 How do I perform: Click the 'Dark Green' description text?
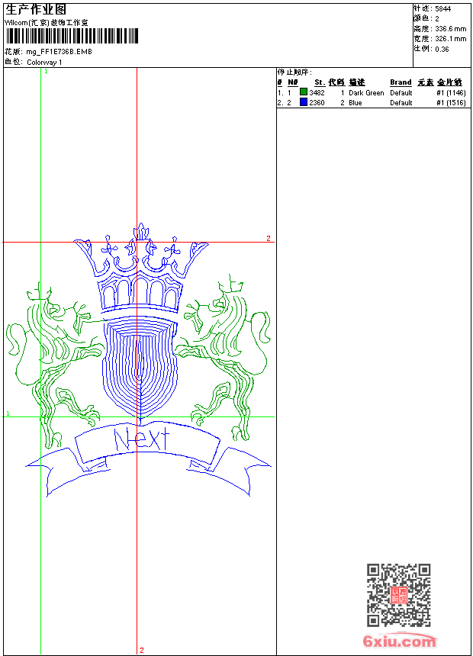(366, 92)
